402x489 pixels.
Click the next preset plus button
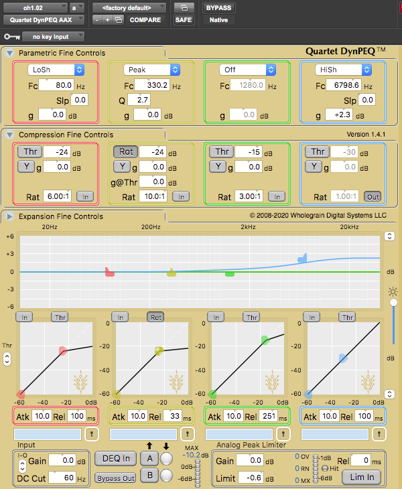pos(108,20)
